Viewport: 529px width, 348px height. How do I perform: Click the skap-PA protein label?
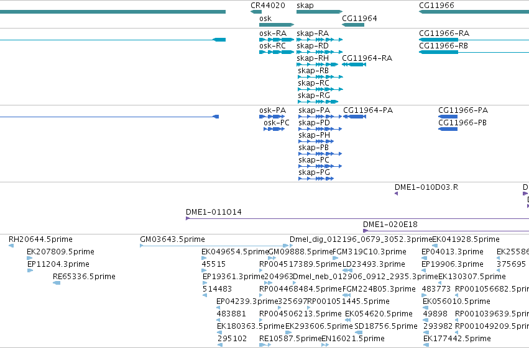pos(315,110)
